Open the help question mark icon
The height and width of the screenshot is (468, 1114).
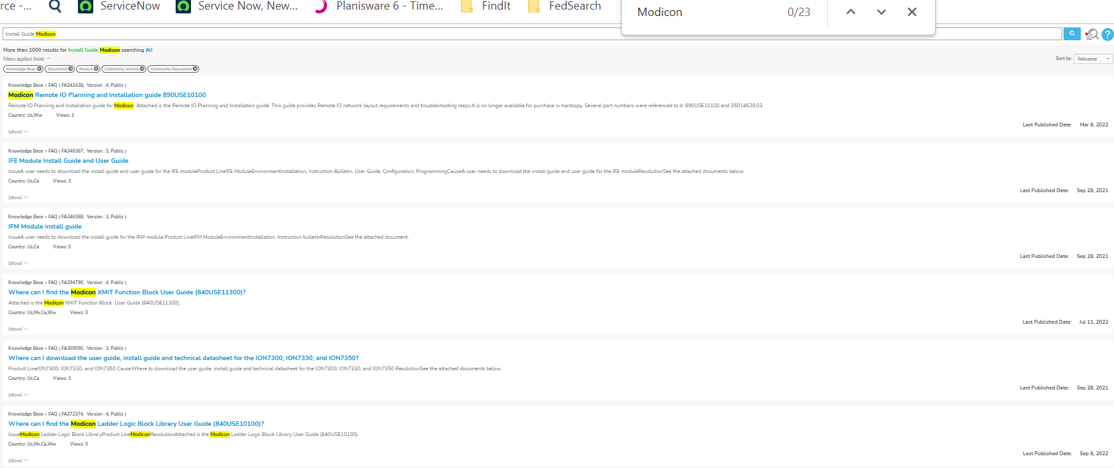(x=1108, y=34)
